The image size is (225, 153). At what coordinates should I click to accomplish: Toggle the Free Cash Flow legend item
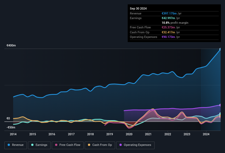click(67, 145)
